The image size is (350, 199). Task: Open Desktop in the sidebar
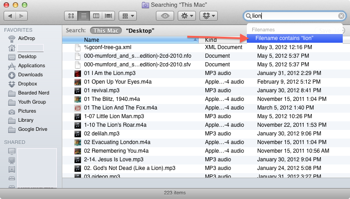pos(27,56)
